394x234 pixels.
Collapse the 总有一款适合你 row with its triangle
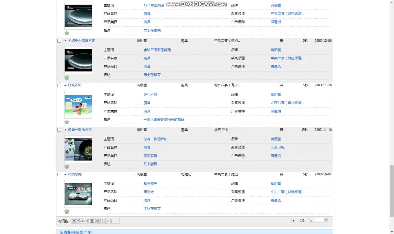pyautogui.click(x=65, y=130)
